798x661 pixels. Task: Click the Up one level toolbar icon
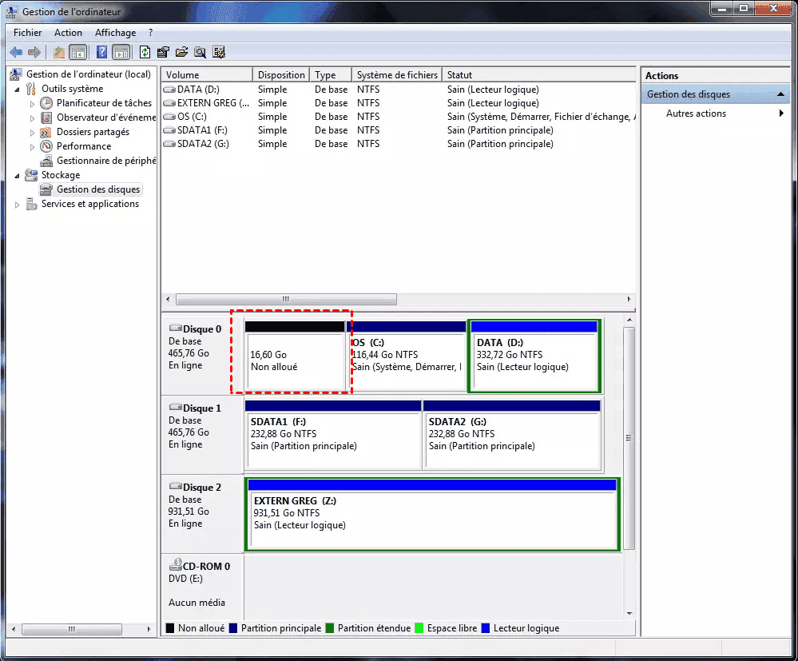click(x=58, y=53)
